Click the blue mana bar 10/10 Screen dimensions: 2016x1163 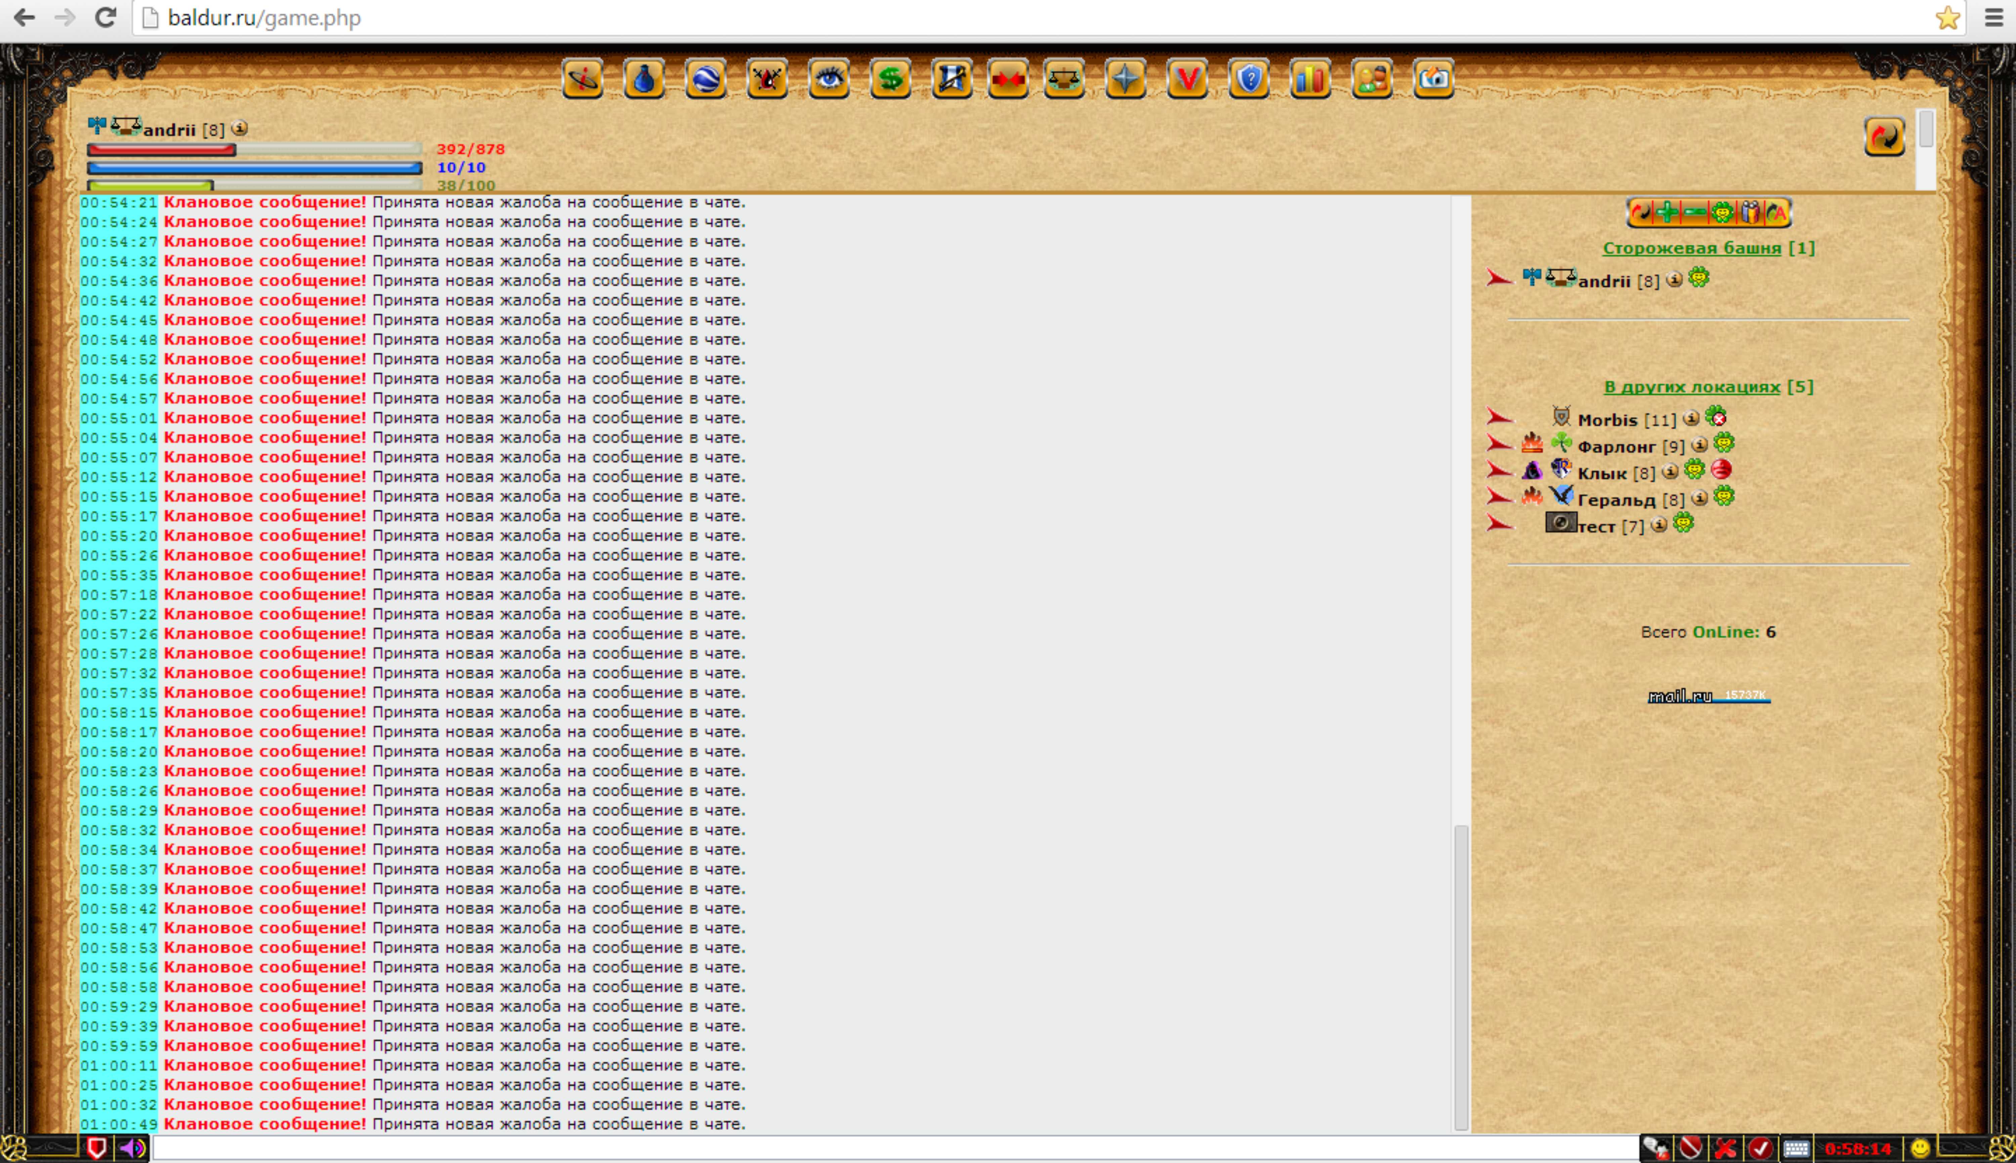point(254,168)
